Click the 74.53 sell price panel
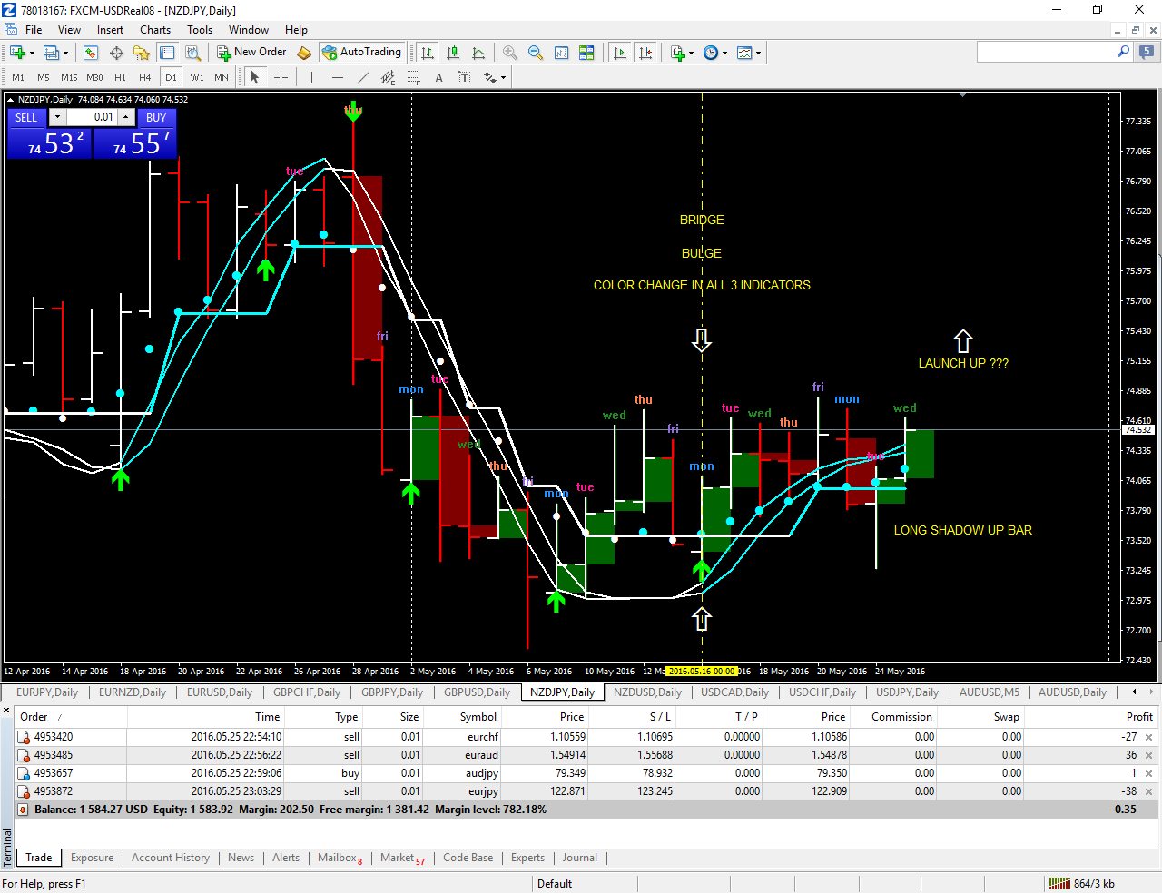The height and width of the screenshot is (893, 1162). click(x=49, y=143)
